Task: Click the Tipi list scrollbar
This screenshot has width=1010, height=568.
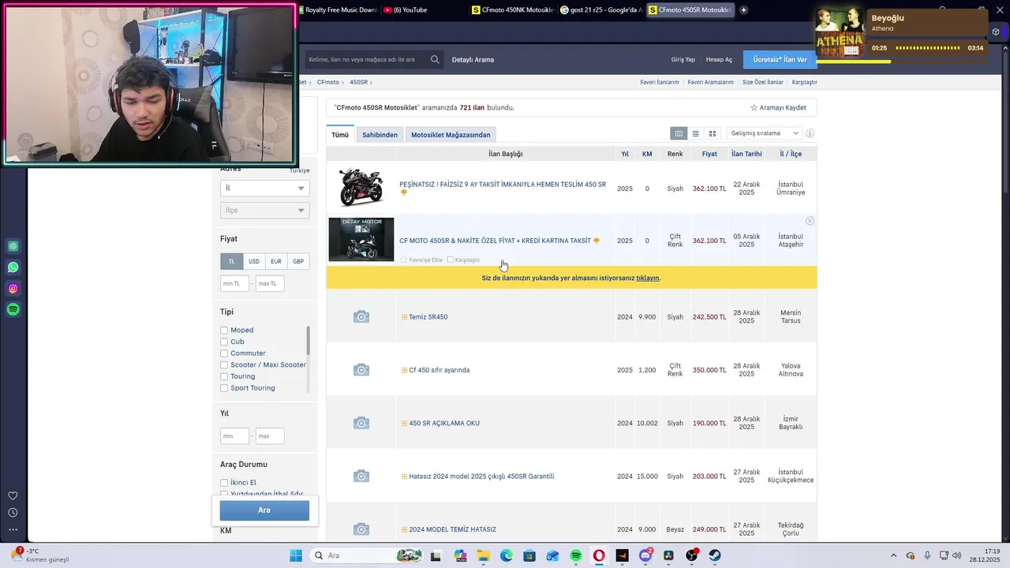Action: (x=309, y=341)
